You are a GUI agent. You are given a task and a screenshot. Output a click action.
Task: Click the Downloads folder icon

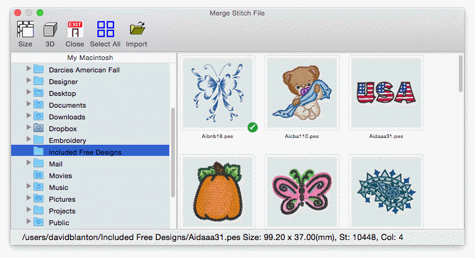tap(38, 117)
